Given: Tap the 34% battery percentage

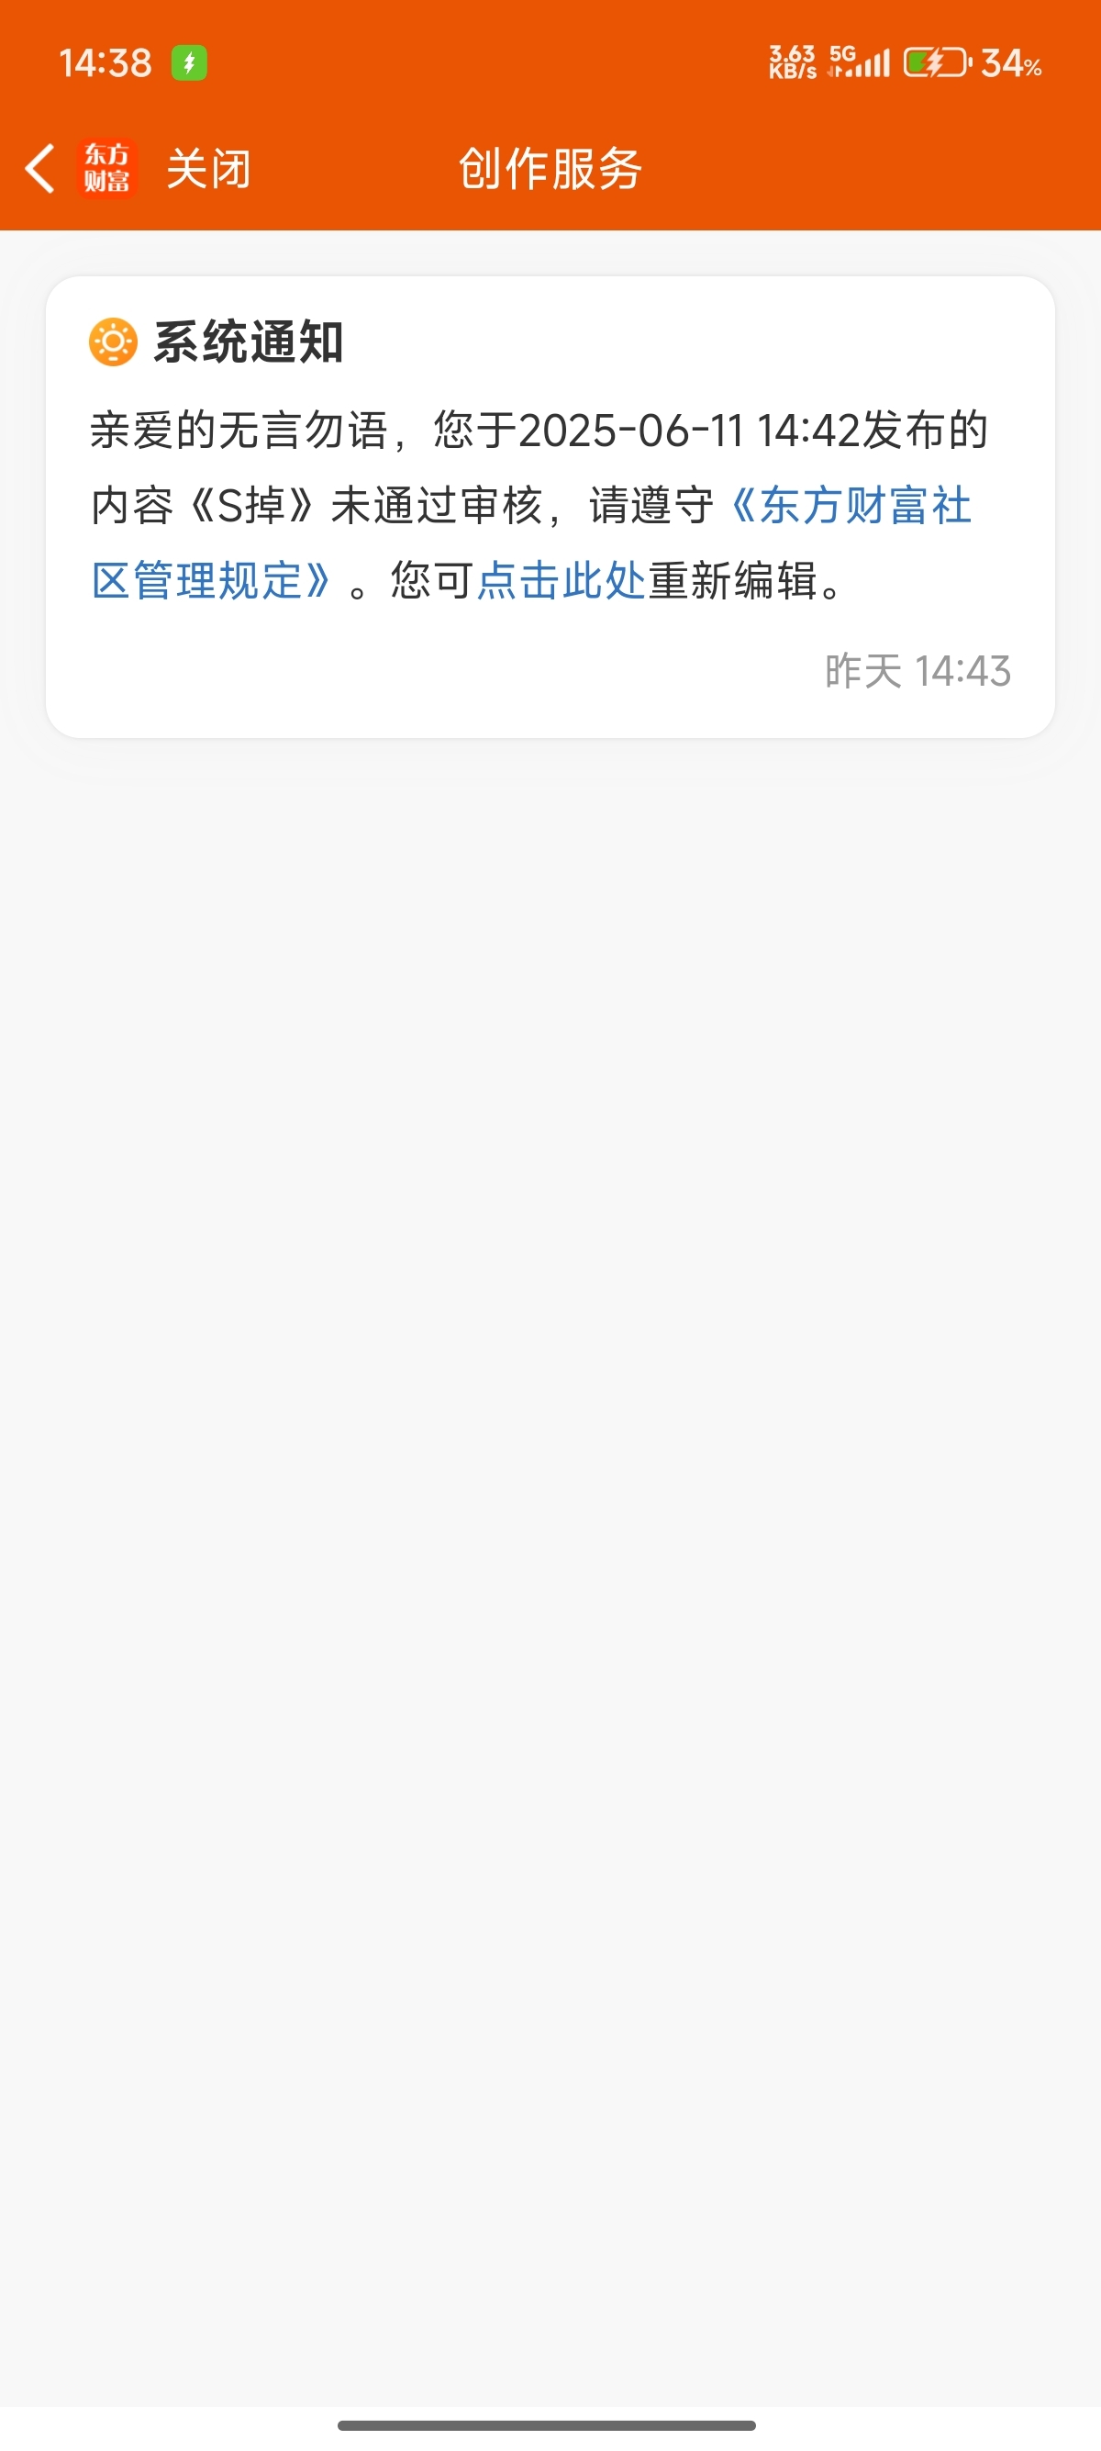Looking at the screenshot, I should click(1012, 63).
